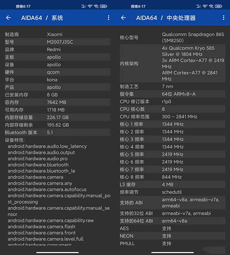Tap the signal icon in right status bar
The width and height of the screenshot is (230, 255).
(198, 6)
